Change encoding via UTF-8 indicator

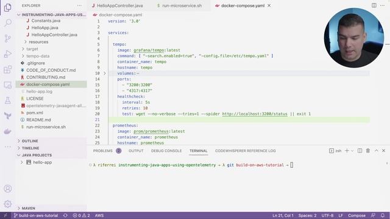click(327, 215)
